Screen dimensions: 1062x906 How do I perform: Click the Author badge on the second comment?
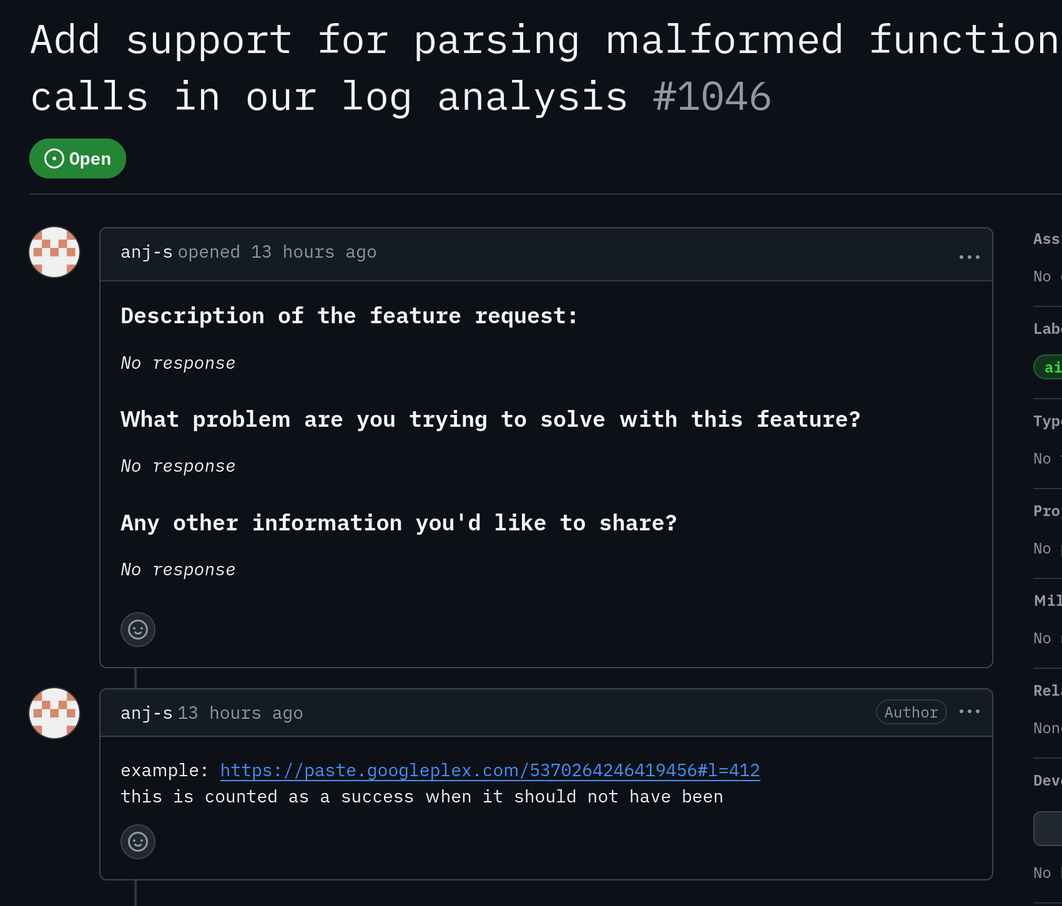911,712
